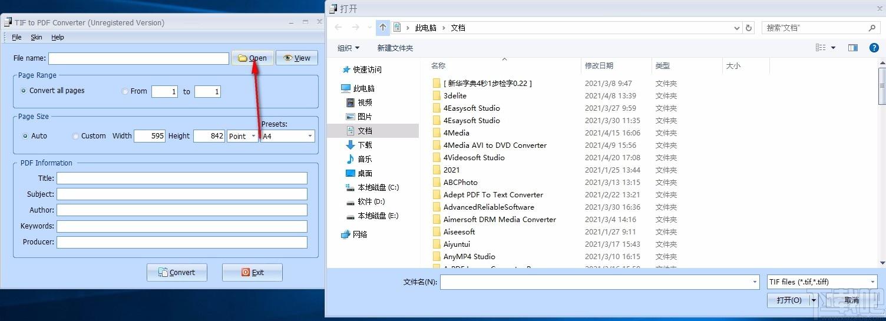Open the dropdown arrow beside 打开(O)

click(x=815, y=300)
